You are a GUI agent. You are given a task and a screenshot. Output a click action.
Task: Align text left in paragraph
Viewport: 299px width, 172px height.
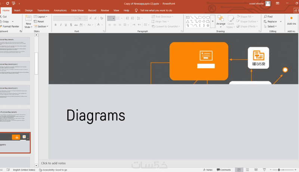110,25
